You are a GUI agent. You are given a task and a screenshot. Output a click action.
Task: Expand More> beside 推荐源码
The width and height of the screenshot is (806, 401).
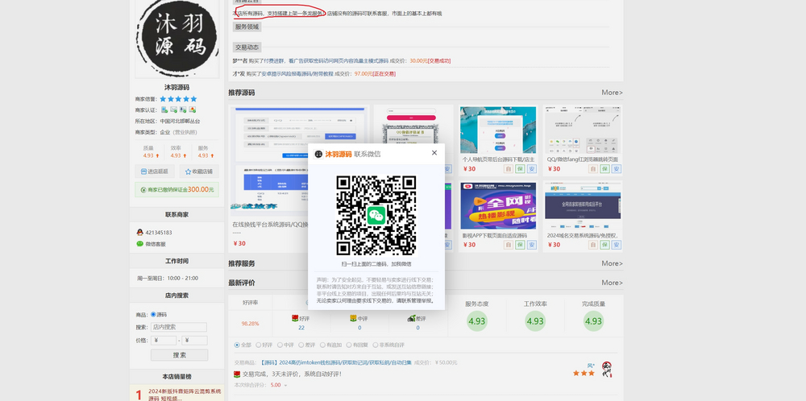(612, 93)
